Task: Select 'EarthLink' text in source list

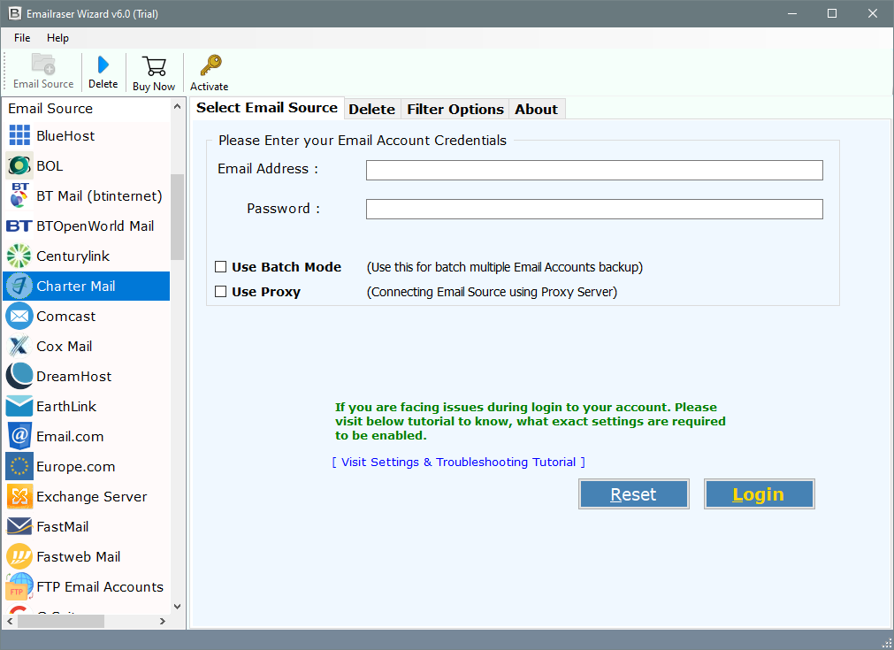Action: pyautogui.click(x=66, y=407)
